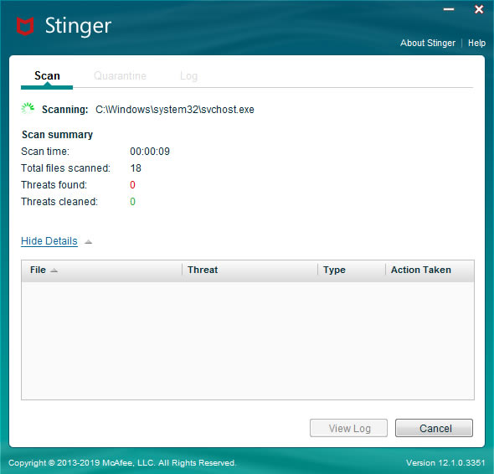
Task: Collapse details using the gray triangle arrow
Action: [89, 242]
